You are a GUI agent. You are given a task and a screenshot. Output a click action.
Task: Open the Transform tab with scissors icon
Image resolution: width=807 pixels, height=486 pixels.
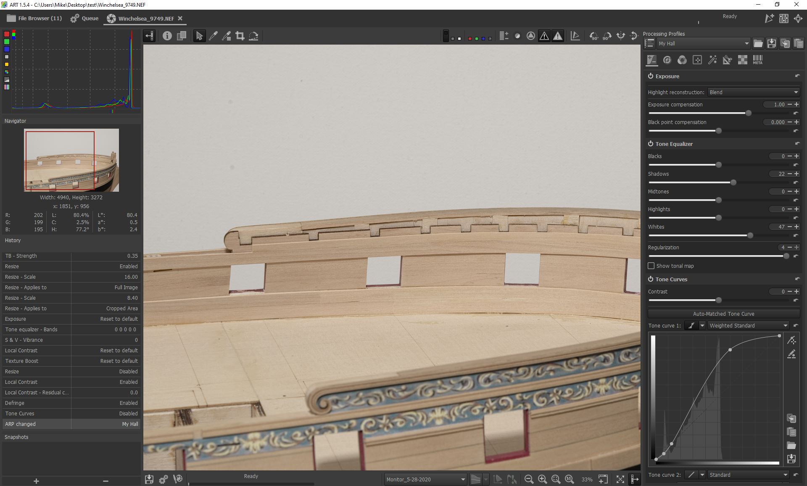[727, 60]
